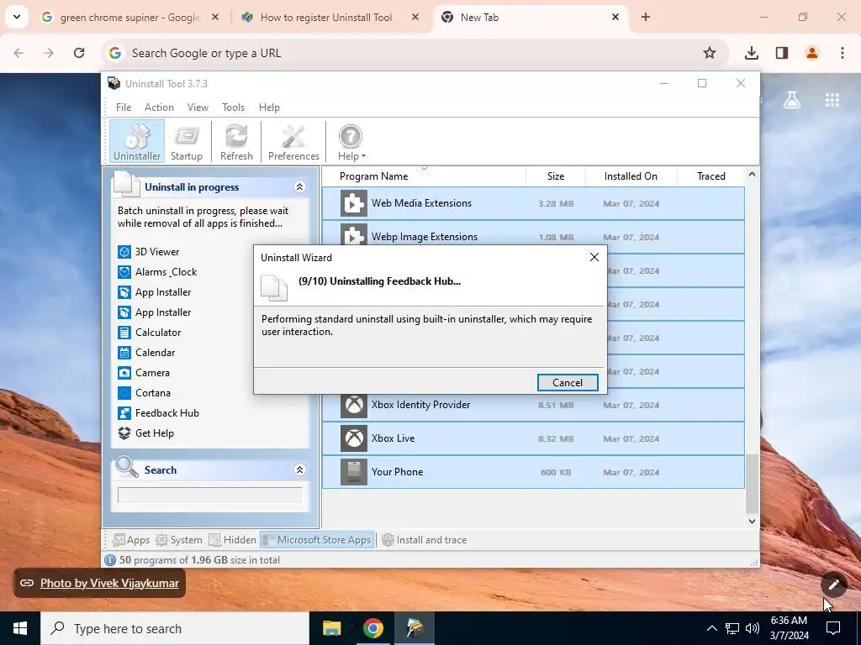Open the Windows Start menu
The image size is (861, 645).
pos(20,628)
